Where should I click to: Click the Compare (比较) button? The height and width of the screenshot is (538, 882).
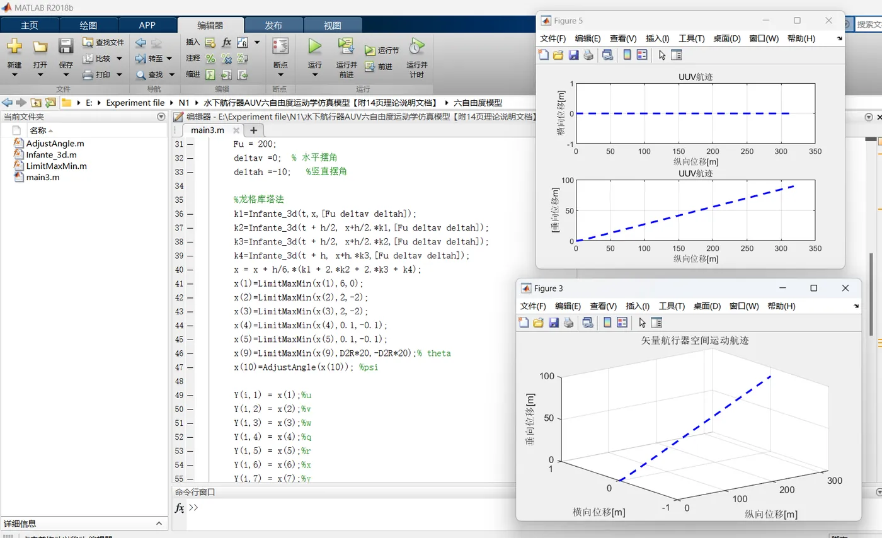[97, 59]
